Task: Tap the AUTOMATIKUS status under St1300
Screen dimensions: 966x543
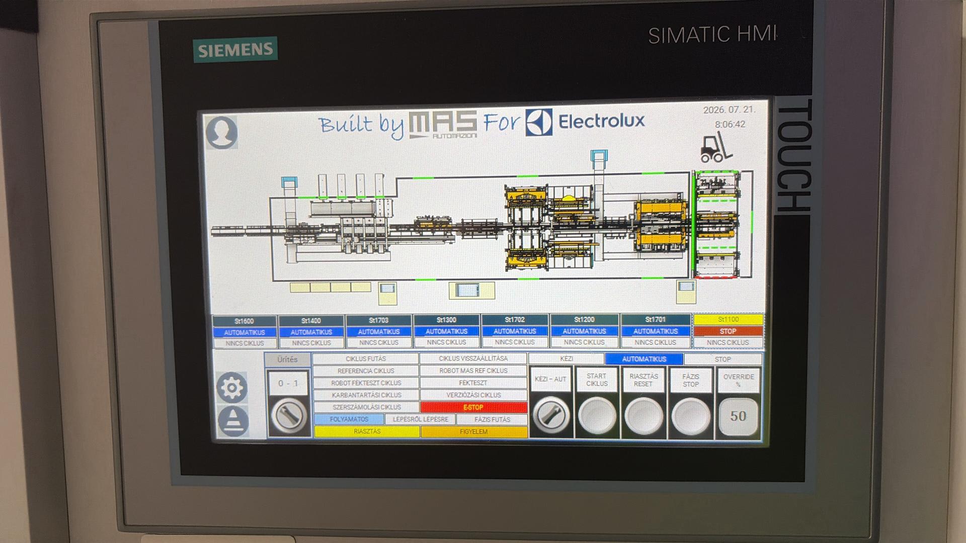Action: pyautogui.click(x=447, y=331)
